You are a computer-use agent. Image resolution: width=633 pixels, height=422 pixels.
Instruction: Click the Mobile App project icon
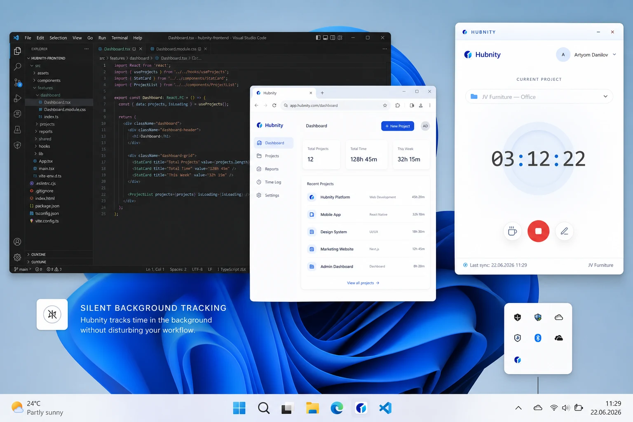point(312,215)
